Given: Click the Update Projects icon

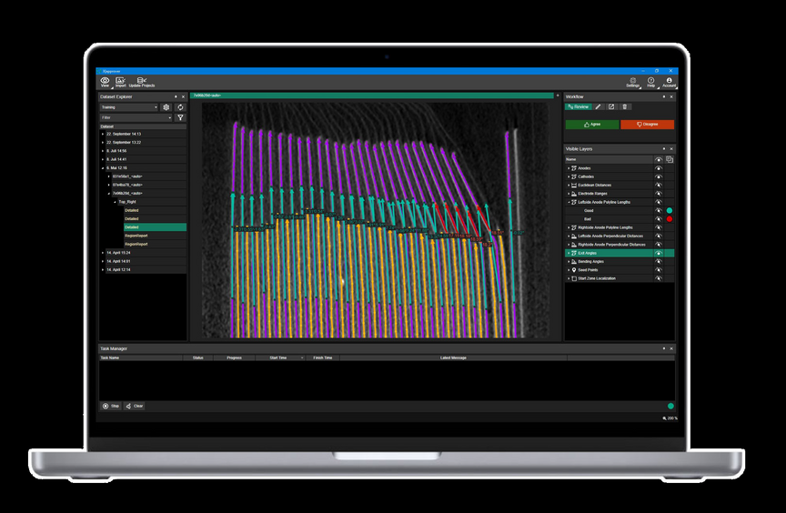Looking at the screenshot, I should tap(142, 82).
